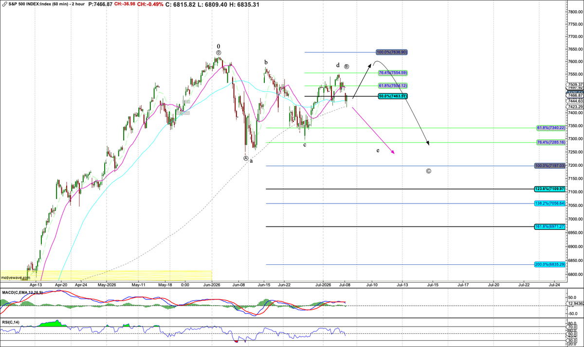
Task: Select the 61.8%(7340.22) Fibonacci label
Action: (x=550, y=128)
